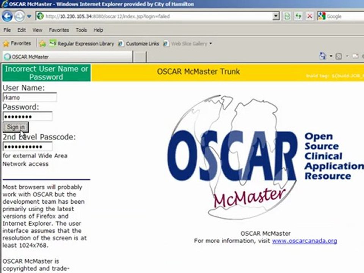Open the File menu
Image resolution: width=364 pixels, height=273 pixels.
(x=7, y=30)
